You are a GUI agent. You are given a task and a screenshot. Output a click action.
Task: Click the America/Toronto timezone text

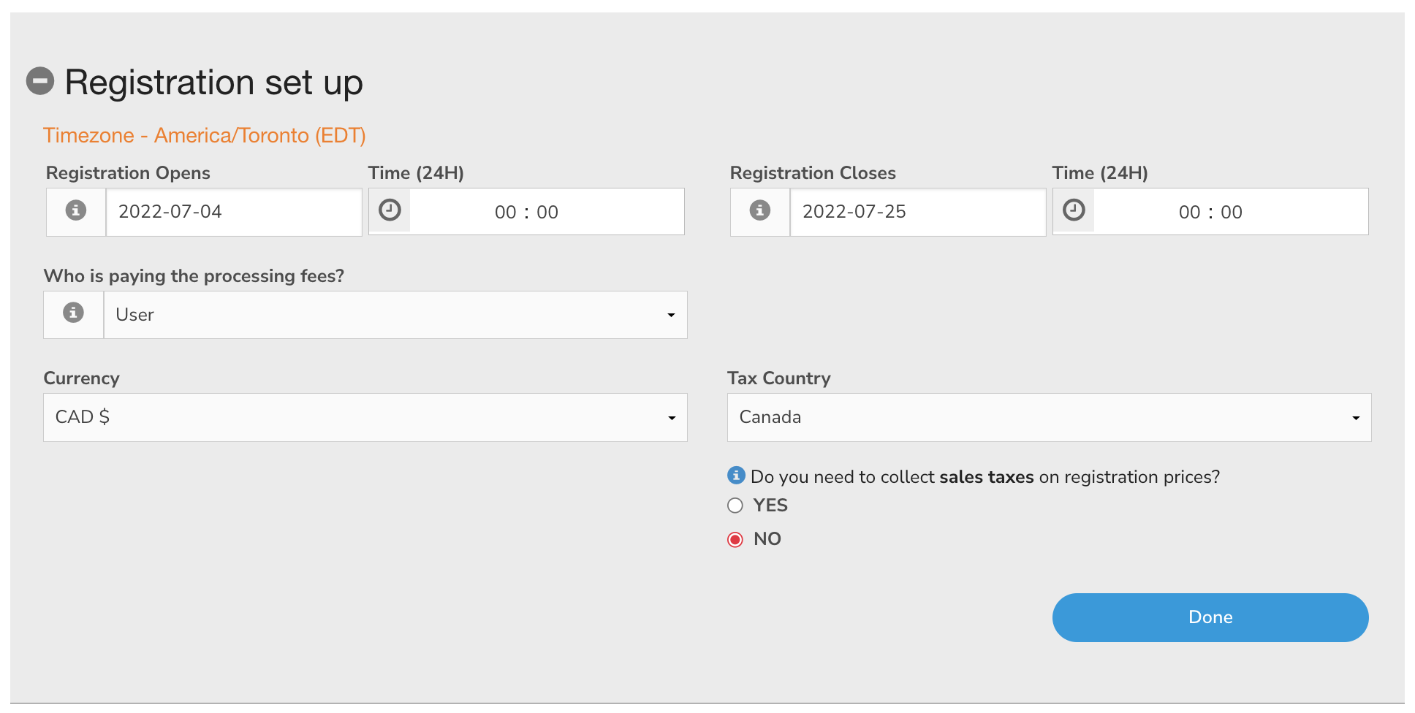tap(205, 134)
